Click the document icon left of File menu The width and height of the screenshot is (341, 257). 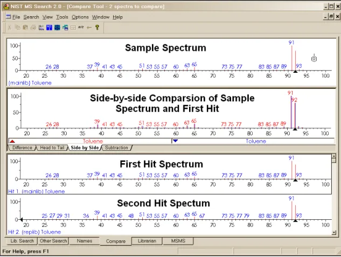coord(9,17)
